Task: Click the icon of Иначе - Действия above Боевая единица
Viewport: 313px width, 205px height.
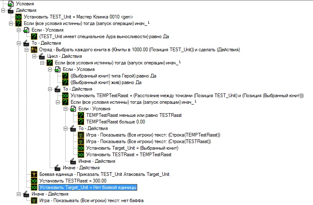Action: [58, 168]
